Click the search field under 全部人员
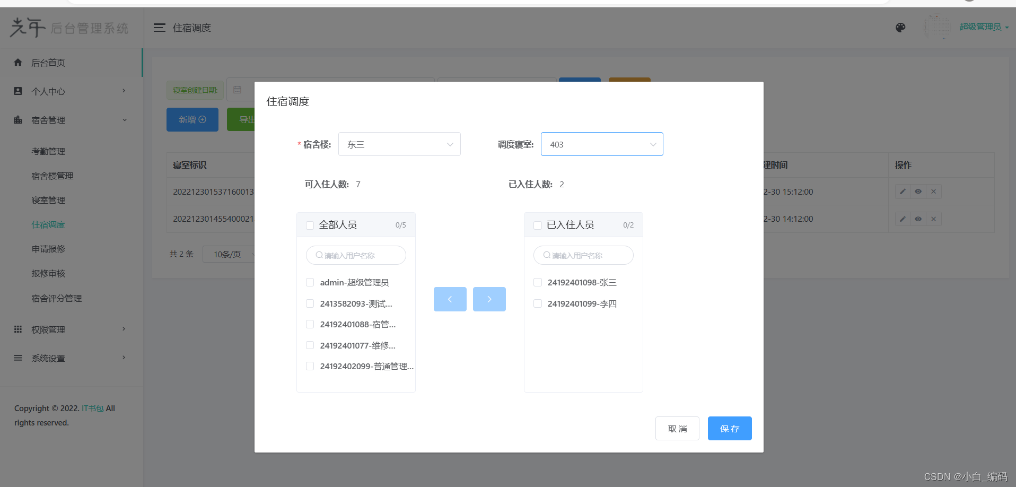 point(356,255)
